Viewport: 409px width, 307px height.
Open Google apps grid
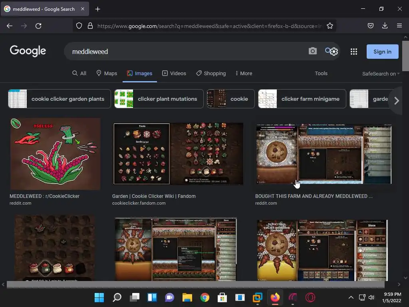(x=354, y=52)
